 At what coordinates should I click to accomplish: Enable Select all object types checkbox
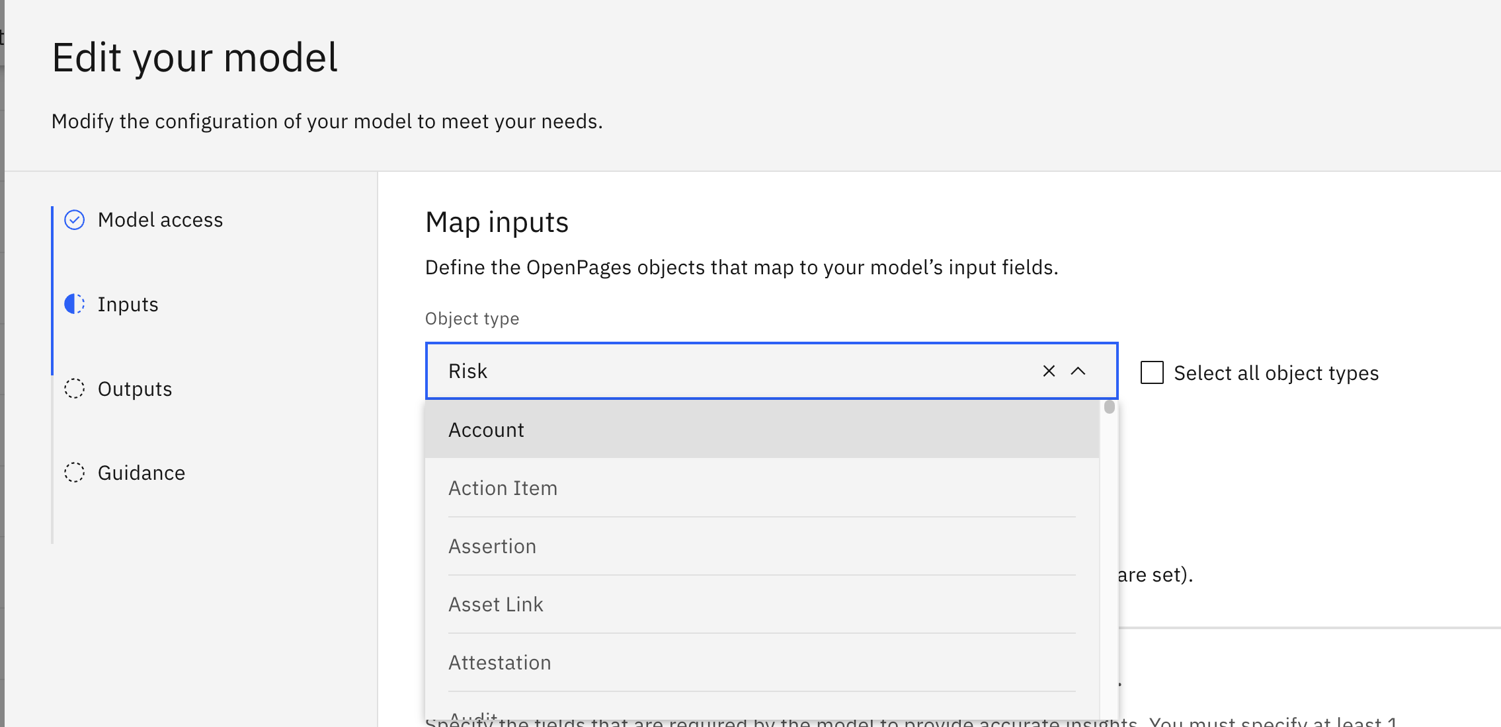pyautogui.click(x=1152, y=373)
